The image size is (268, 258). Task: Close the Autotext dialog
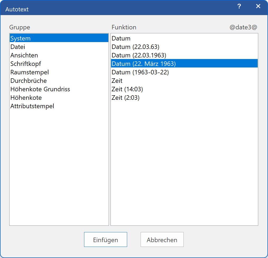pos(258,7)
